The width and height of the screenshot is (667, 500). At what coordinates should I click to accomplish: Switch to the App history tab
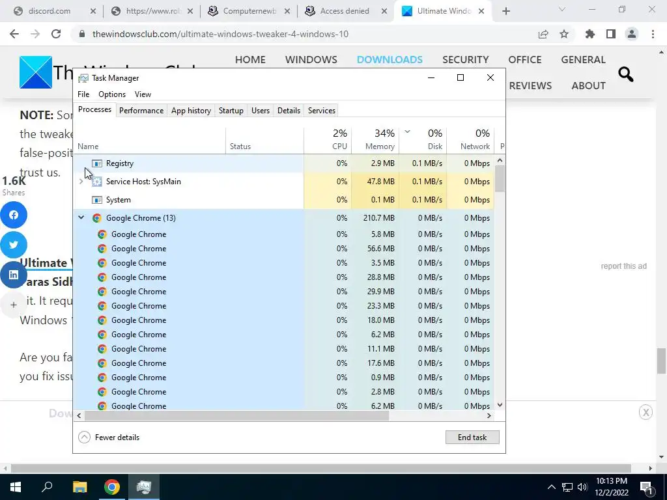(191, 111)
